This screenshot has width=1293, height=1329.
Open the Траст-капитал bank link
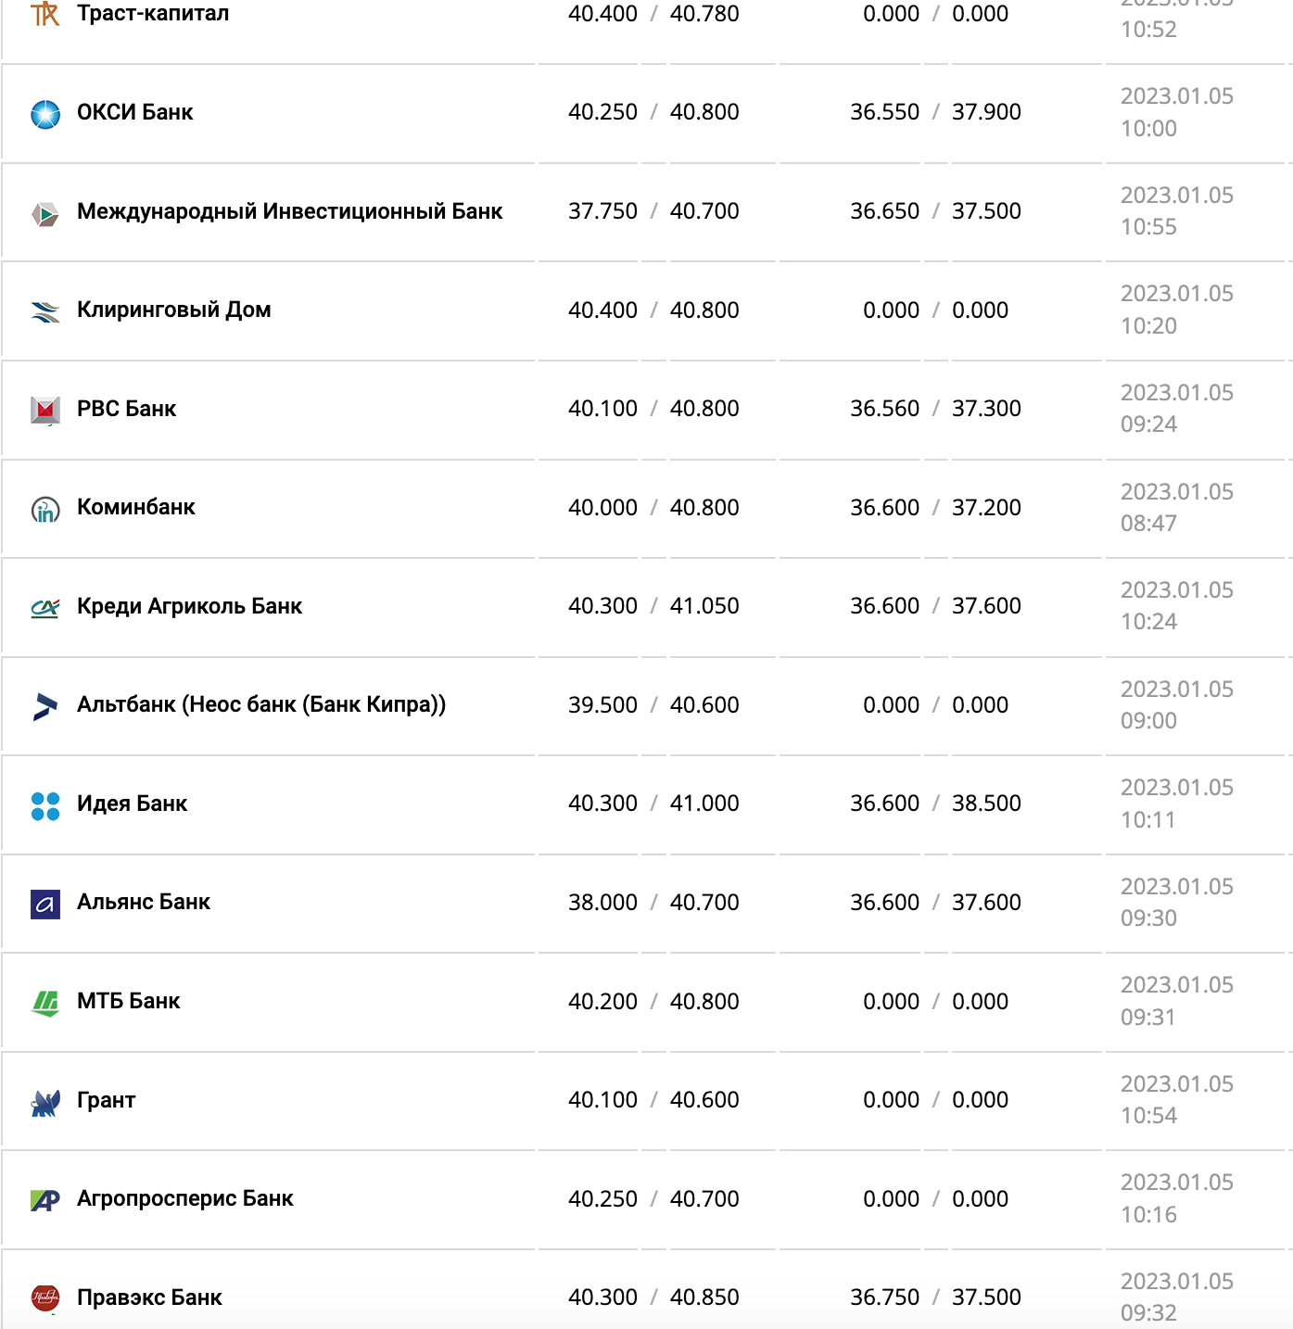pyautogui.click(x=153, y=14)
